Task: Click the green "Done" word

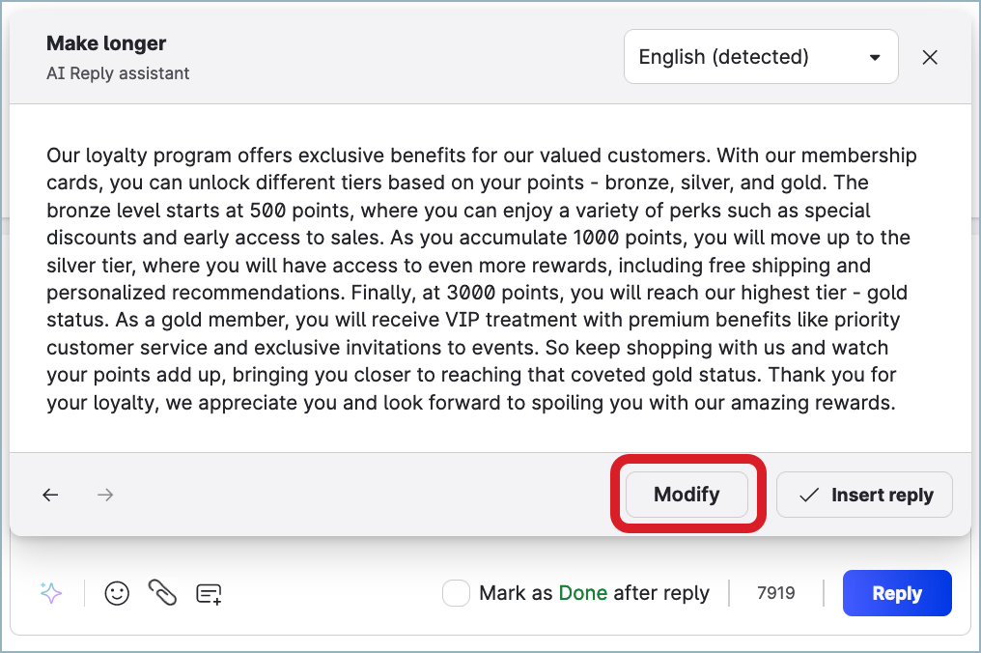Action: [583, 593]
